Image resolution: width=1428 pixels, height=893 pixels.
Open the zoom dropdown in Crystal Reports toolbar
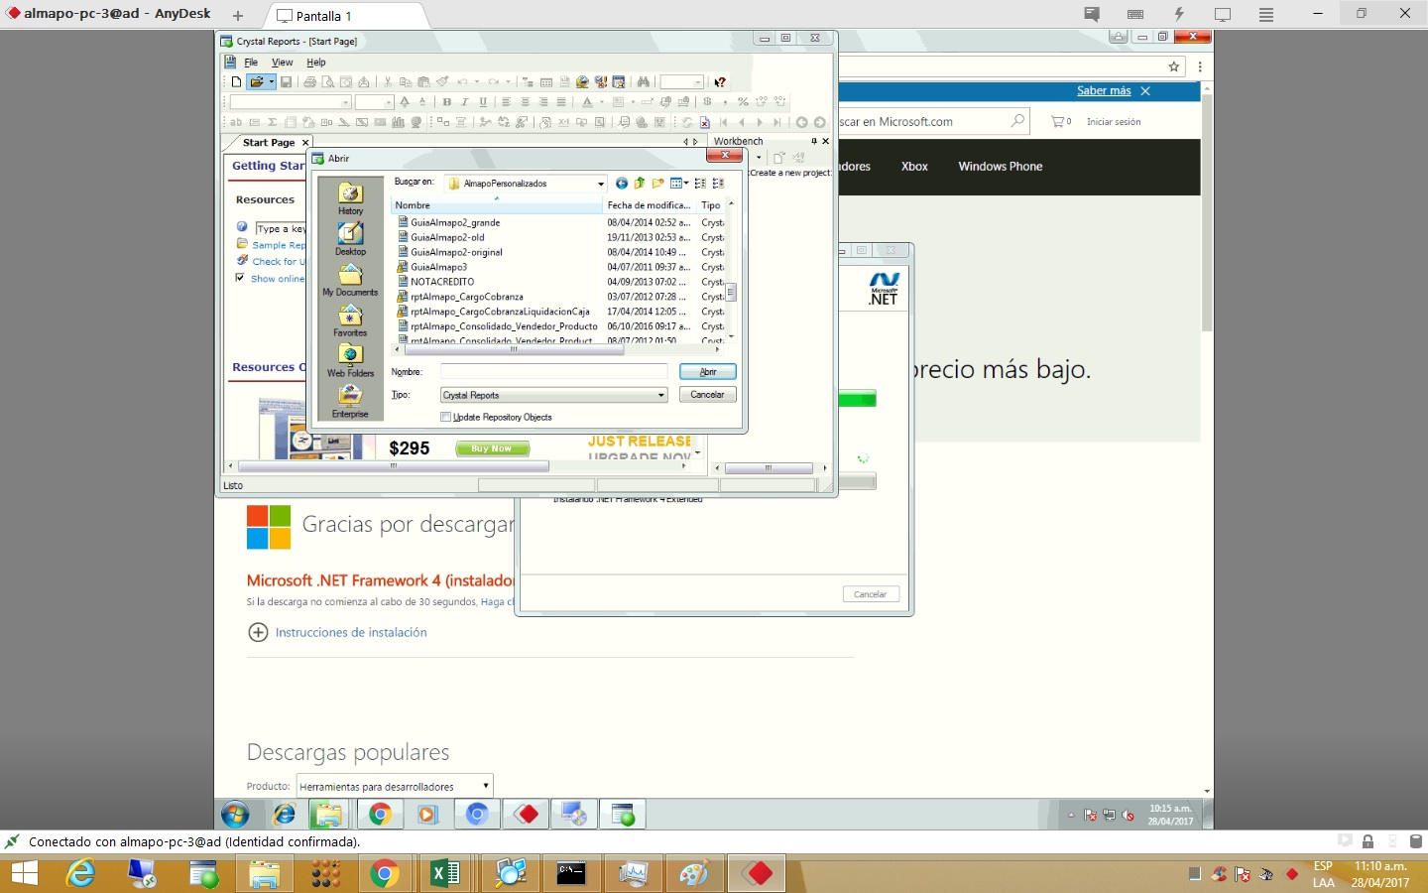(x=698, y=82)
